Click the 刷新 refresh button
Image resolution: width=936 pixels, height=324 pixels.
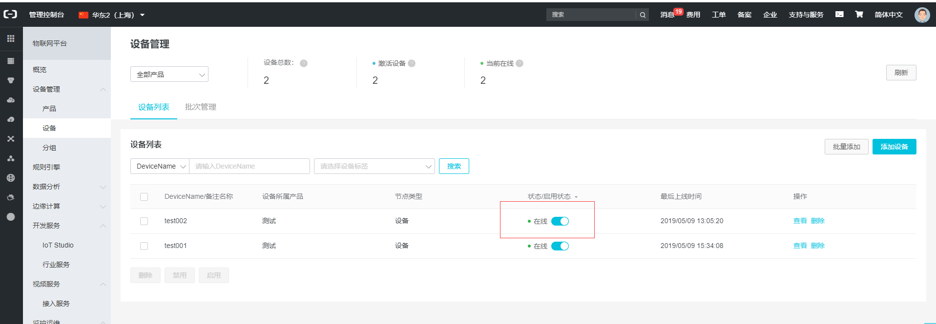pos(901,73)
